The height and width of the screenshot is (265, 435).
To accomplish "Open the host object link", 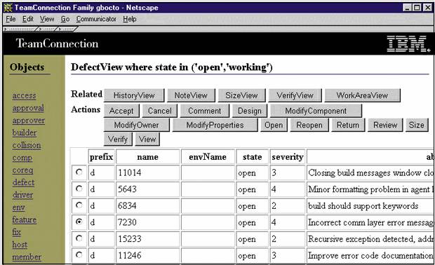I will (x=20, y=245).
